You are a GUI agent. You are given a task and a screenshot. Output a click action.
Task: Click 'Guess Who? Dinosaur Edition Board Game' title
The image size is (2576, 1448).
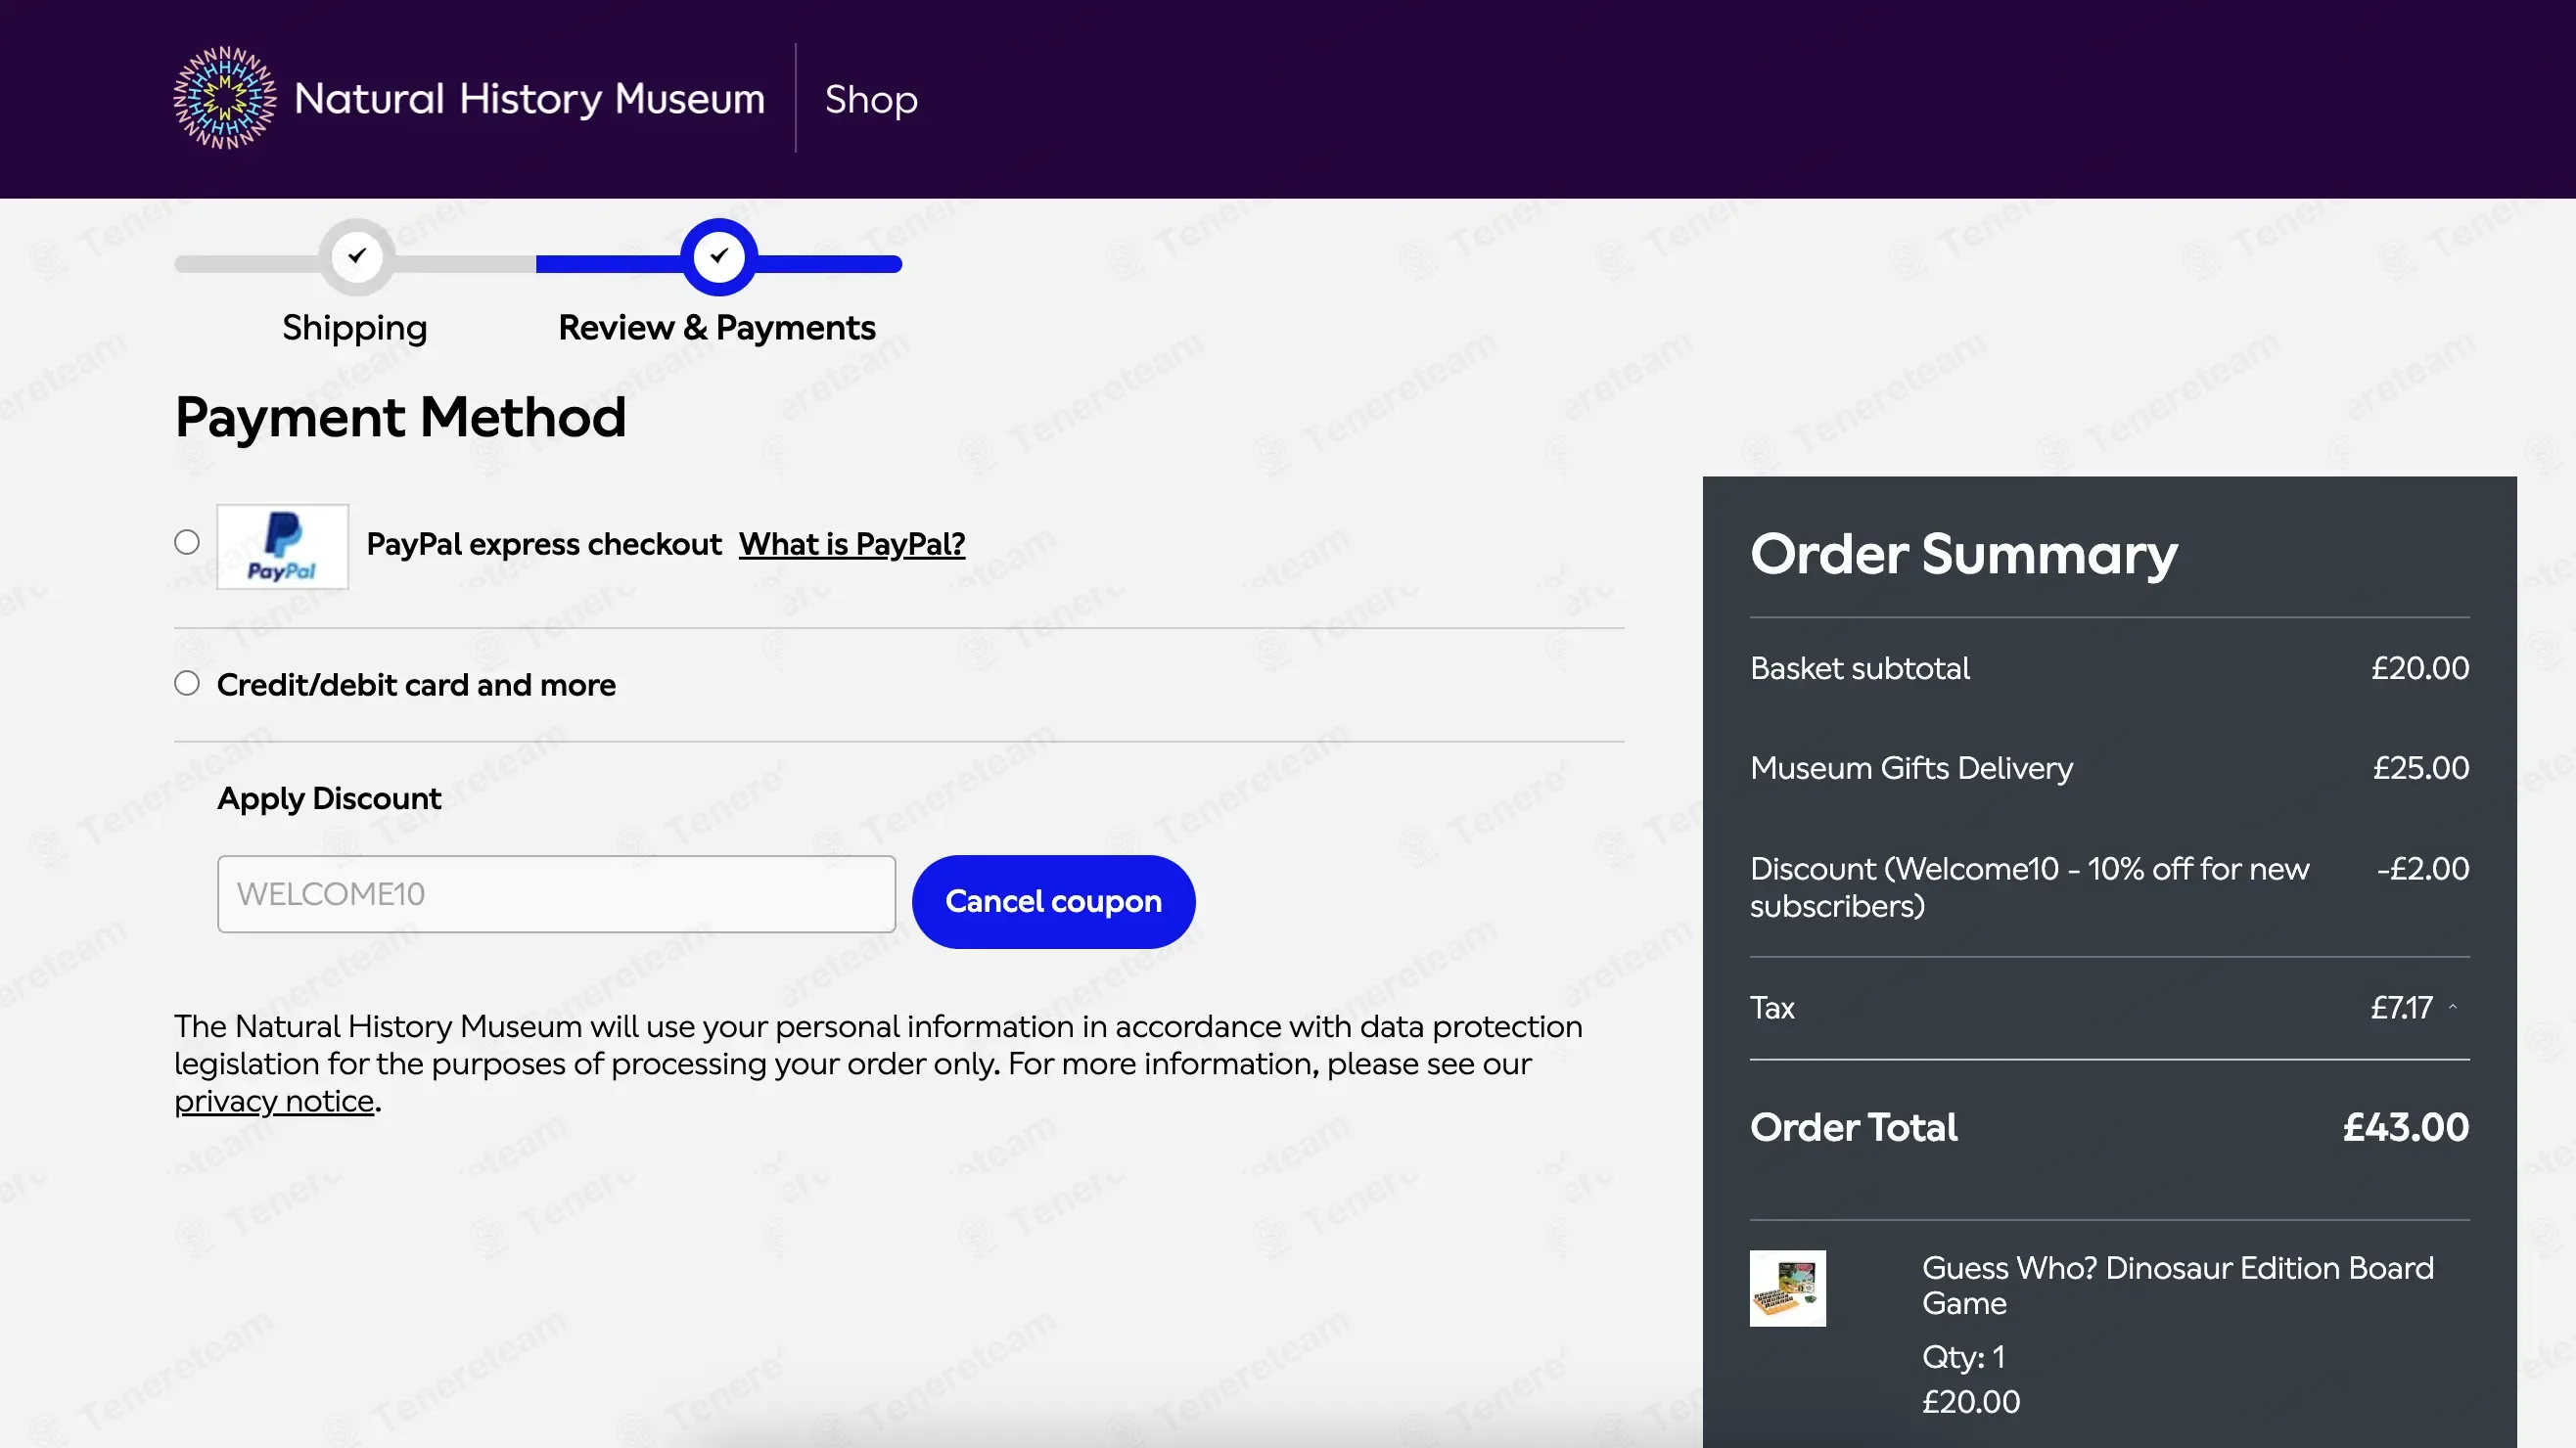pyautogui.click(x=2178, y=1287)
